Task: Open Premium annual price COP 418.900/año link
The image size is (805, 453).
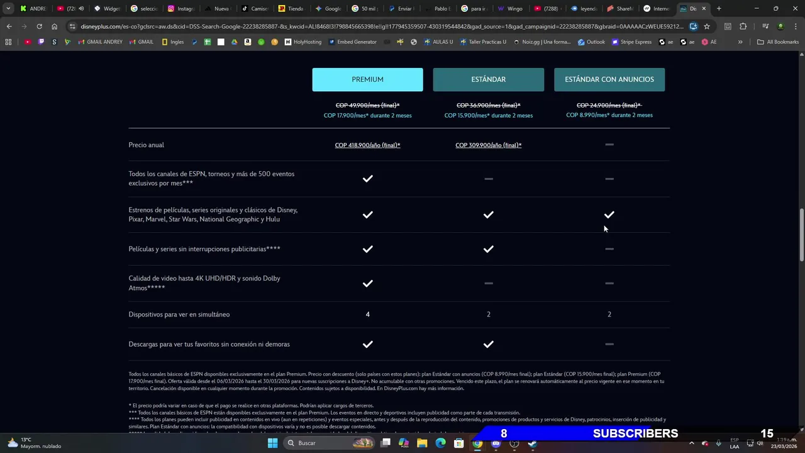Action: pyautogui.click(x=367, y=145)
